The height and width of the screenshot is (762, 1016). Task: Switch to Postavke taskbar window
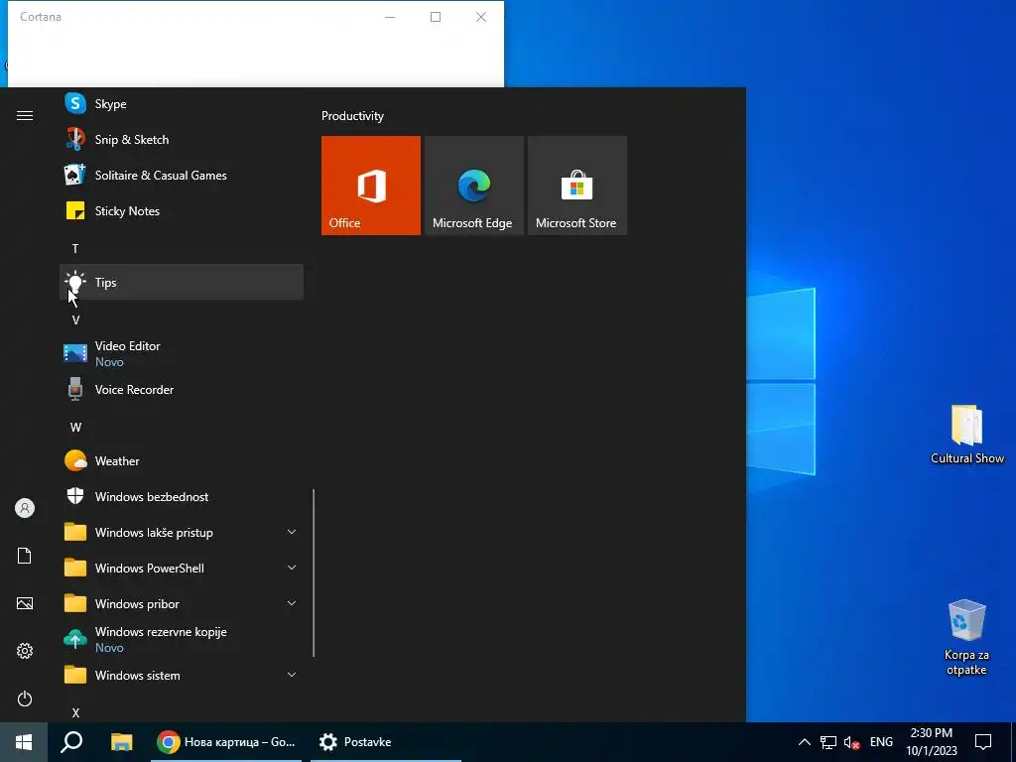click(x=386, y=742)
